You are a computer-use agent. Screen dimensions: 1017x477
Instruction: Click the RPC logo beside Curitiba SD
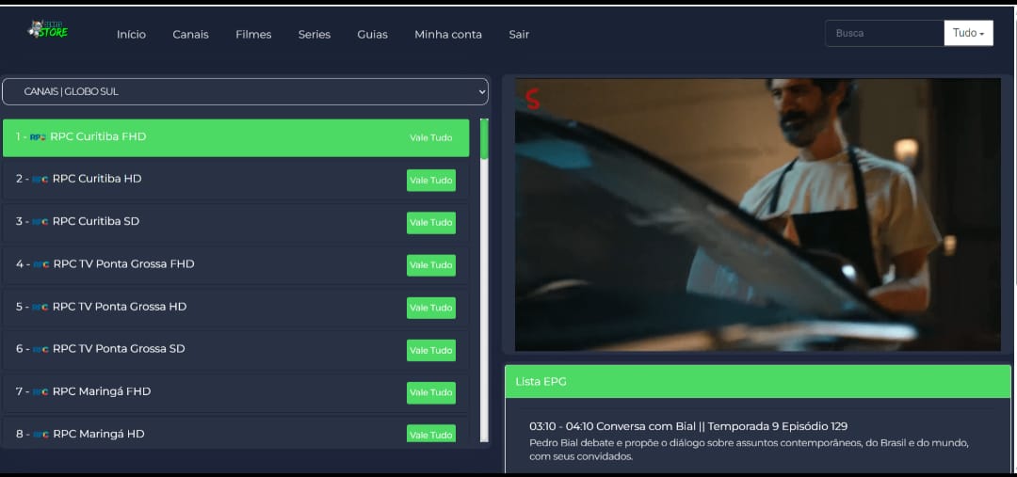(40, 222)
